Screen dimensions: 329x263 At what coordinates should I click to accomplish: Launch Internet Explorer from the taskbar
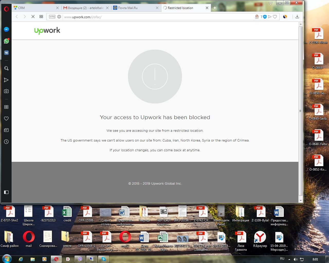pos(21,259)
